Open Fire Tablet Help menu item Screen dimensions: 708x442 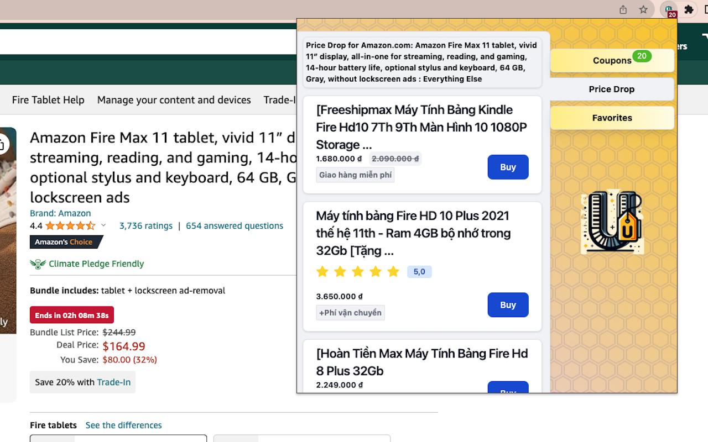point(48,100)
